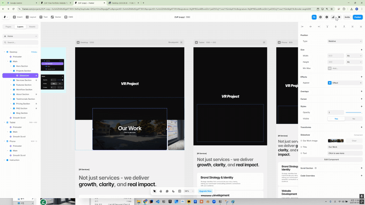
Task: Set Visible to Yes
Action: pos(336,118)
